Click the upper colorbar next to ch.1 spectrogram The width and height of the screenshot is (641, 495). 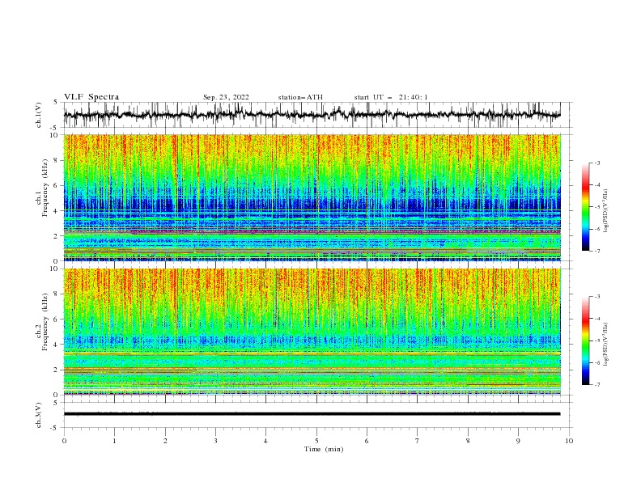pos(585,207)
